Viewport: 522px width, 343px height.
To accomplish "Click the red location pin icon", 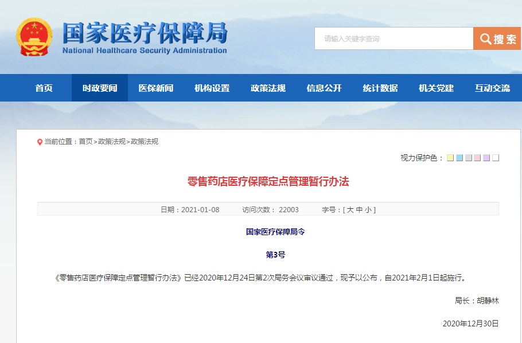I will [x=40, y=142].
